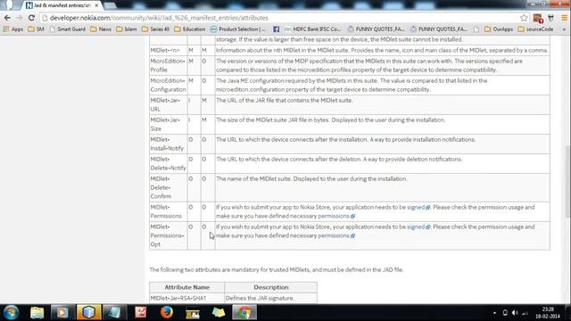Follow the signed link in MIDlet-Permissions-Opt row
The width and height of the screenshot is (571, 321).
[x=416, y=226]
